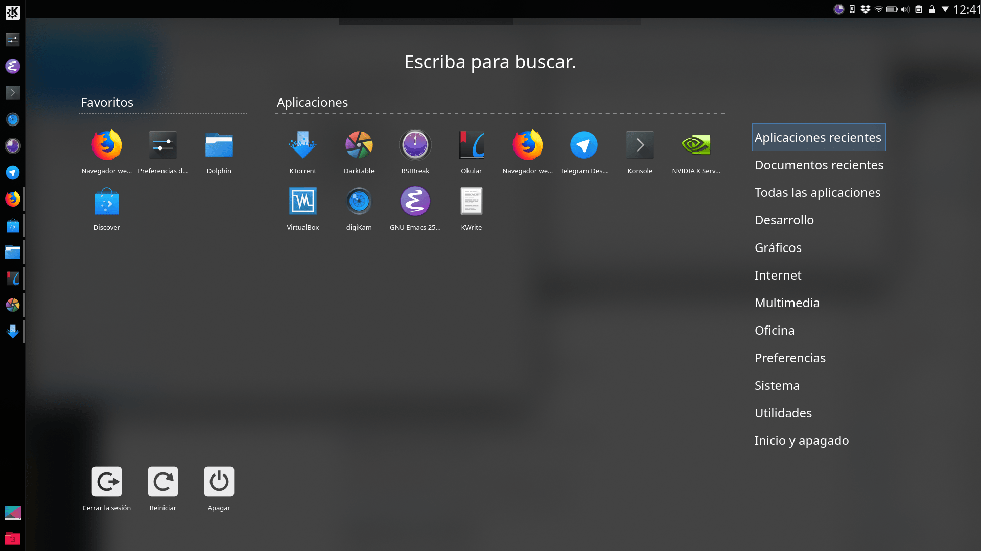The width and height of the screenshot is (981, 551).
Task: Expand hidden system tray icons arrow
Action: 945,9
